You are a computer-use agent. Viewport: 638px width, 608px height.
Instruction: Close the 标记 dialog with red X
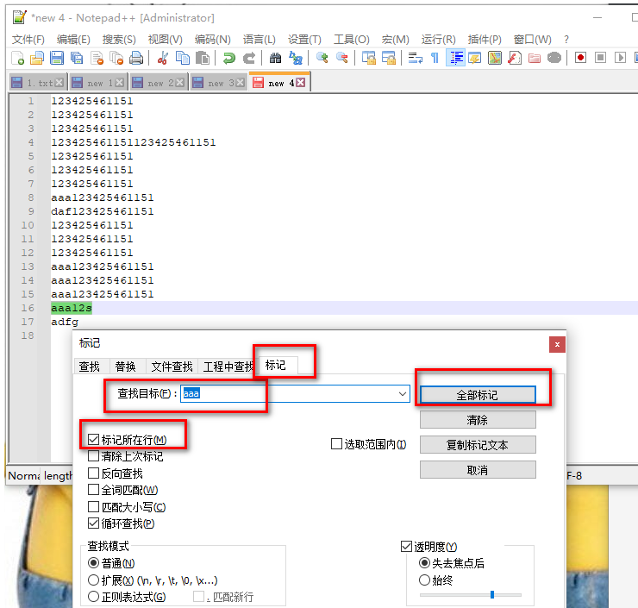557,344
